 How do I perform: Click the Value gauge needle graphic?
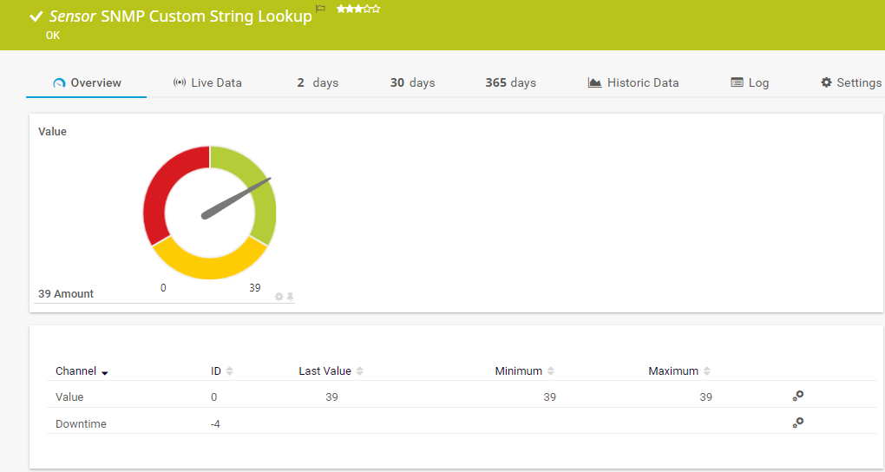pos(236,198)
